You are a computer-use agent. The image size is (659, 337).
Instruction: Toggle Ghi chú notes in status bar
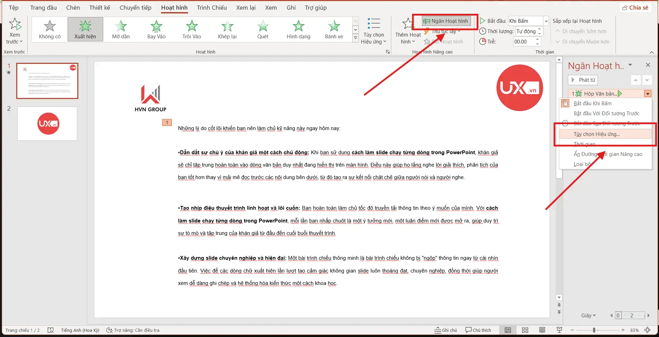445,330
